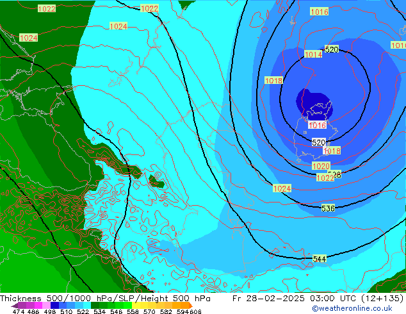Click the 546 legend value
This screenshot has height=314, width=406.
pos(116,311)
